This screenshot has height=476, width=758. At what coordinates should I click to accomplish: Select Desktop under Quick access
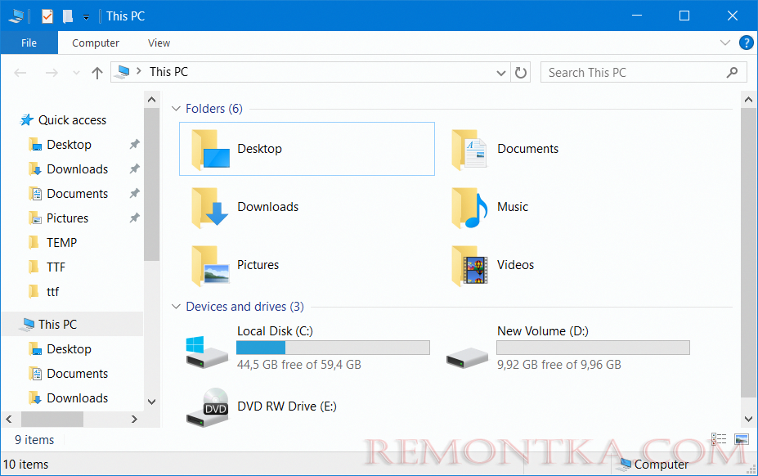tap(69, 145)
